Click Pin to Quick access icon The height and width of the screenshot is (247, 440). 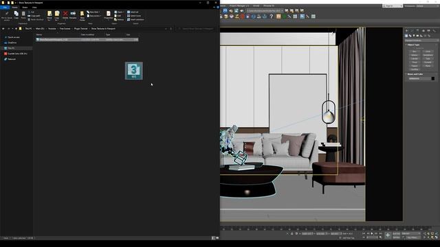7,14
